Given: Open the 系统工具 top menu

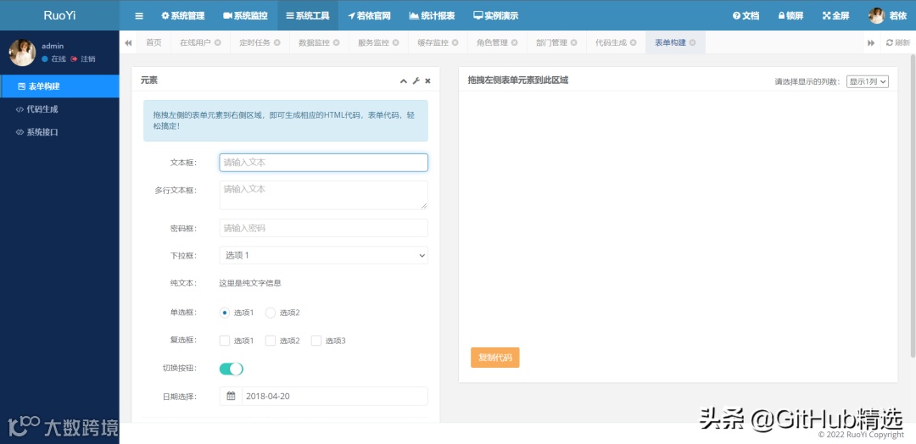Looking at the screenshot, I should coord(308,16).
